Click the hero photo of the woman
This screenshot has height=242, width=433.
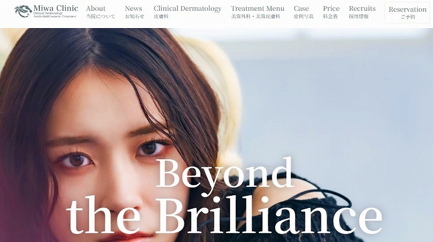(216, 135)
